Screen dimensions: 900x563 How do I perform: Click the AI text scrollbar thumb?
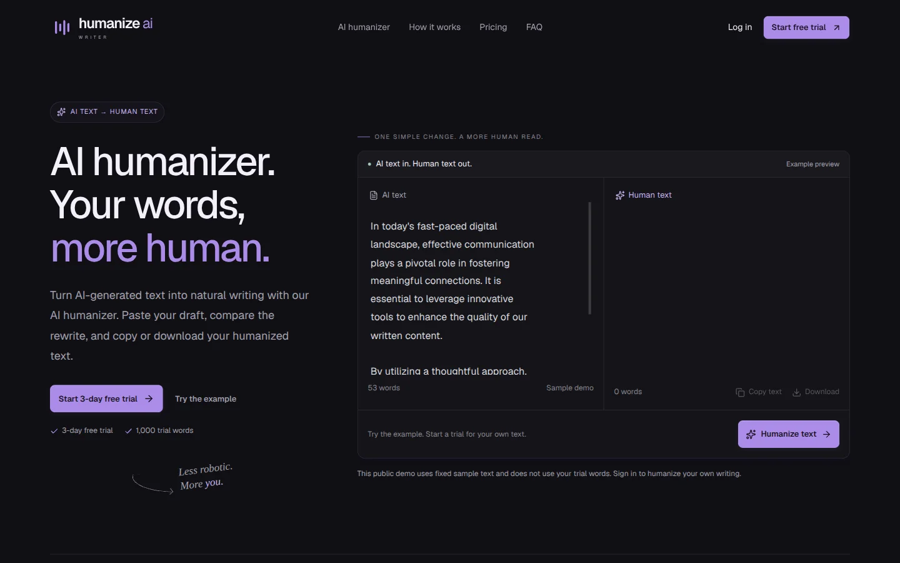[589, 258]
